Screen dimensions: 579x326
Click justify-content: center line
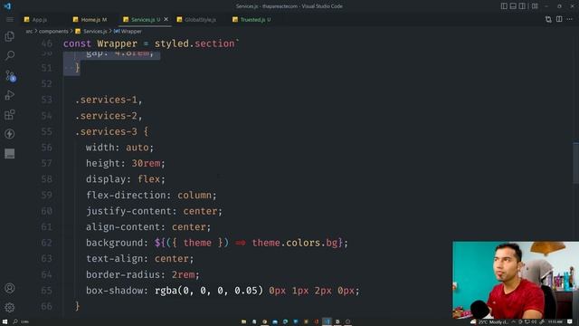tap(154, 211)
